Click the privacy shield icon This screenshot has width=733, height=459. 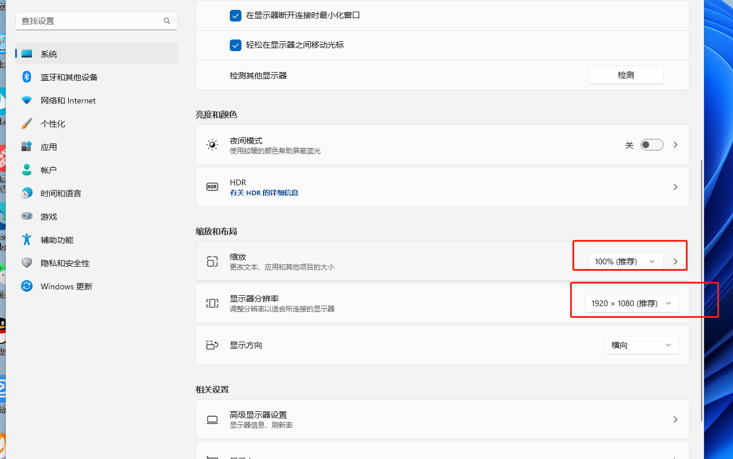[26, 263]
